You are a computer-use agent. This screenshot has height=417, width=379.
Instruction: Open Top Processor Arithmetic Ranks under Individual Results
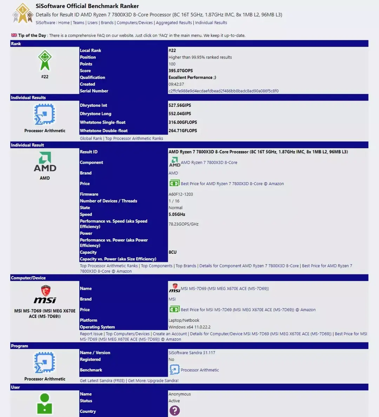click(134, 138)
